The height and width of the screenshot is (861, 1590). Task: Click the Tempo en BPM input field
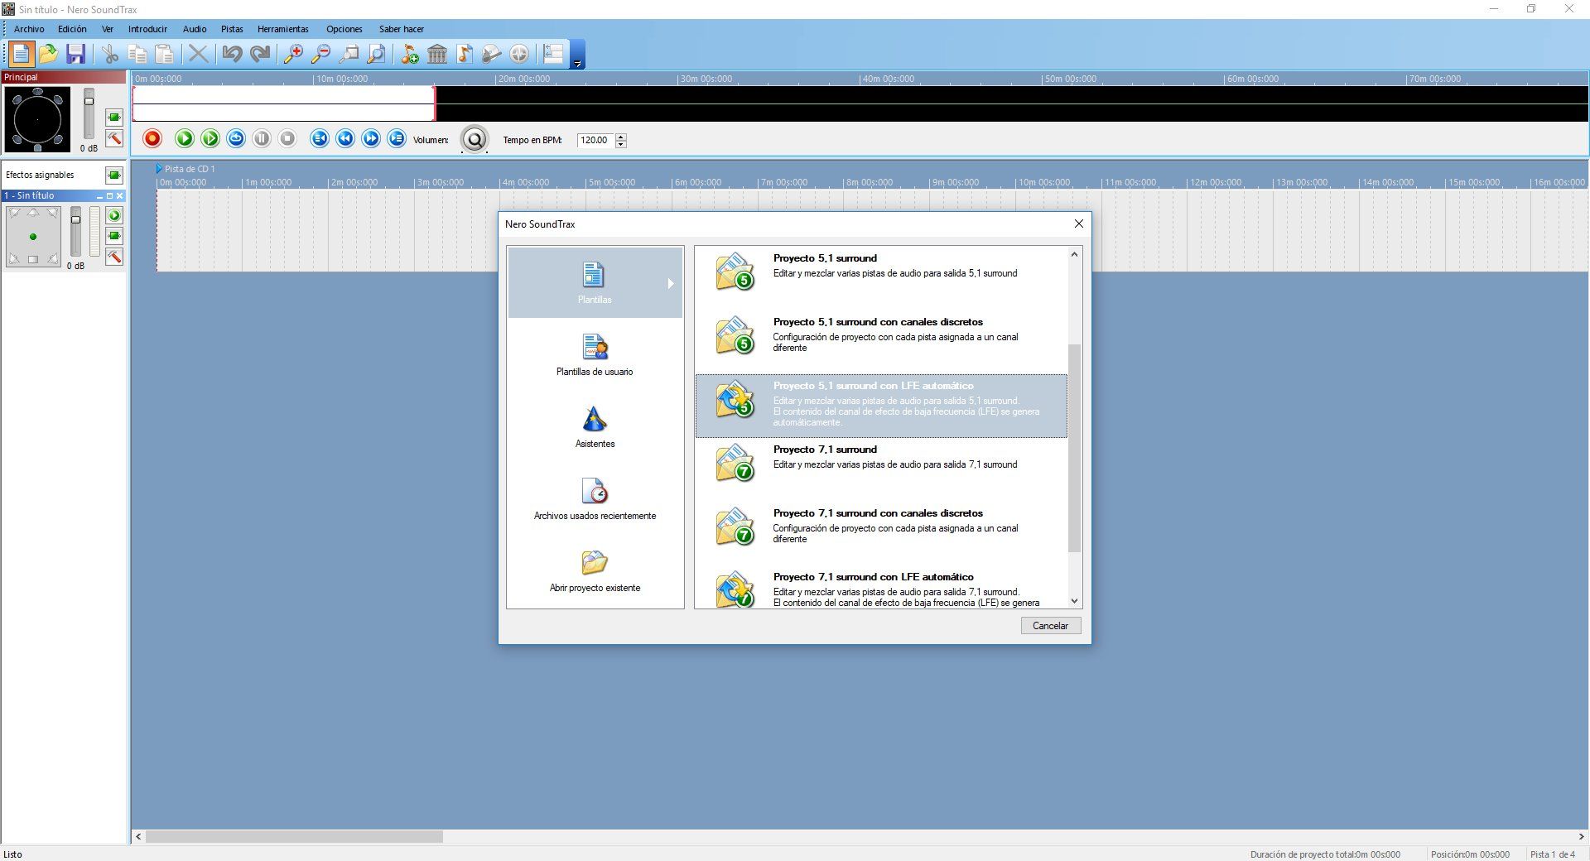click(x=595, y=140)
